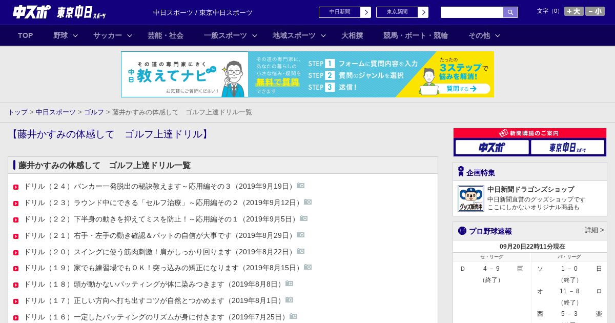The height and width of the screenshot is (323, 615).
Task: Open the 一般スポーツ menu
Action: tap(225, 35)
